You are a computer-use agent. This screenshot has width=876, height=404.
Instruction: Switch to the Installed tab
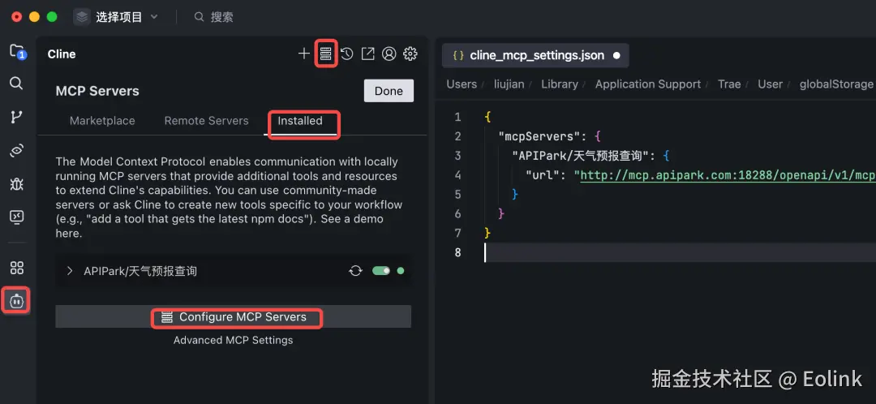[300, 121]
